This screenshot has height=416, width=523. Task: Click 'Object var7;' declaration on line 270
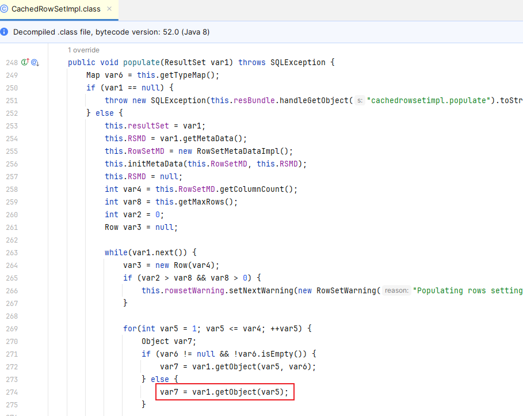pos(169,342)
